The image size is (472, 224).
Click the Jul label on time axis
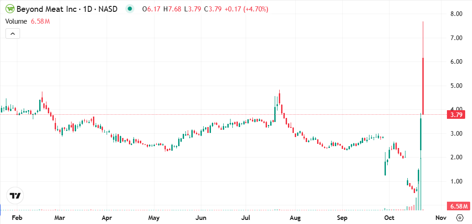point(246,218)
